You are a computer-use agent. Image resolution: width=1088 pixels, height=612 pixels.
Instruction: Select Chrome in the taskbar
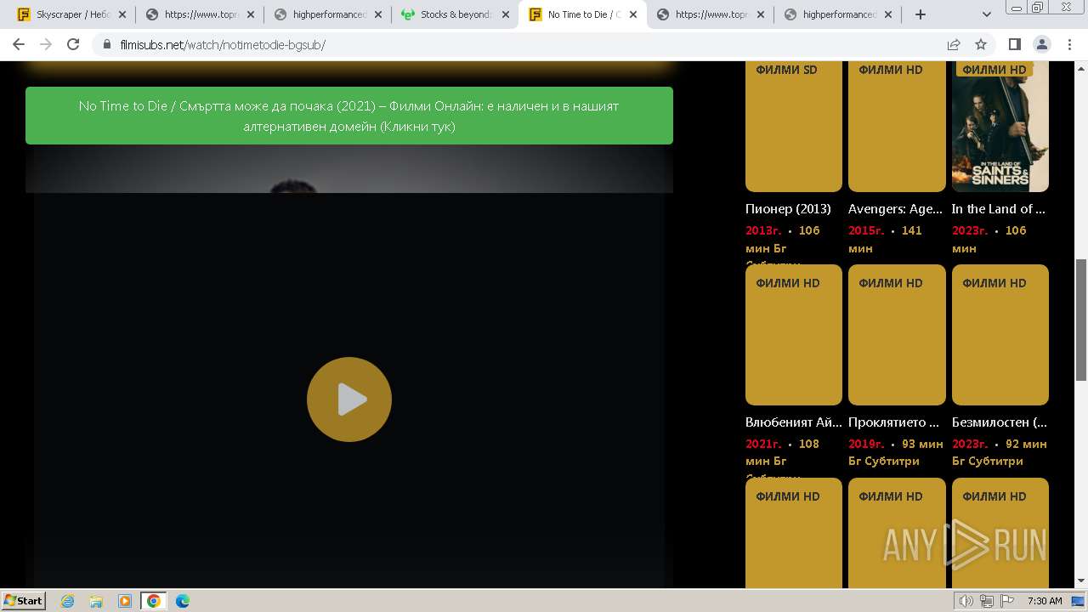(x=154, y=601)
